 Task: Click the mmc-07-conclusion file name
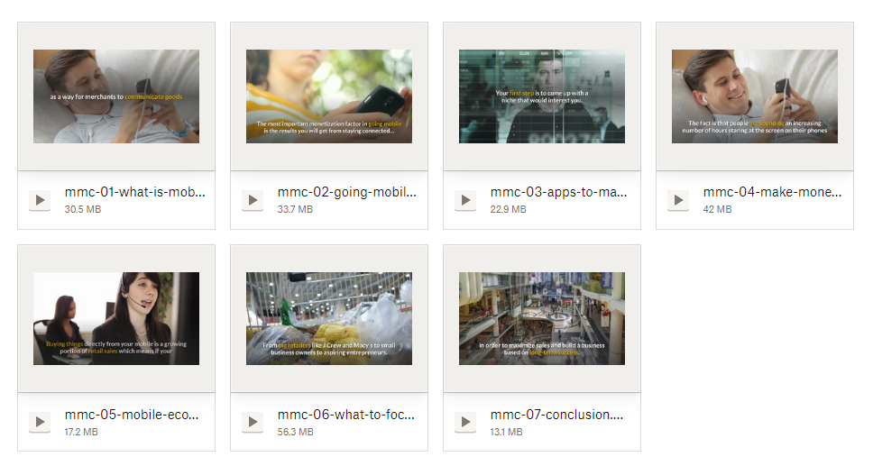click(556, 415)
